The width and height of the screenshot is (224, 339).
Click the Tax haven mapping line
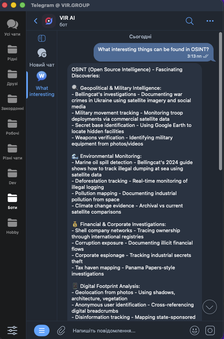click(x=123, y=271)
